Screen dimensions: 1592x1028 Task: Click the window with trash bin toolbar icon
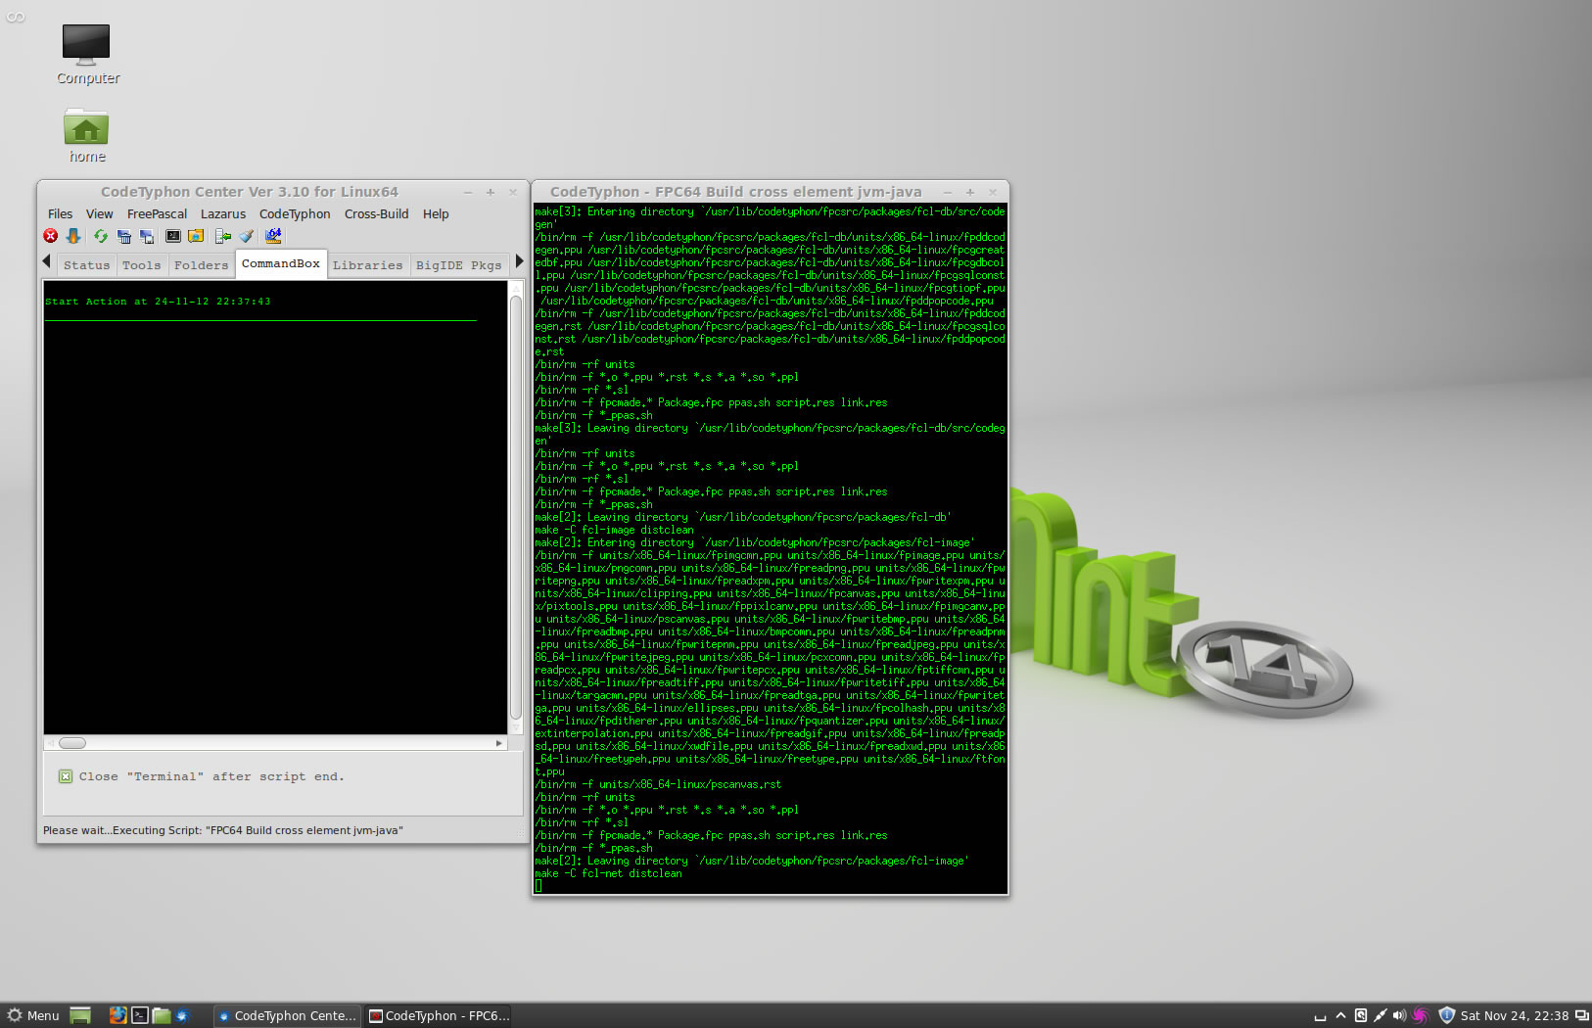[x=124, y=236]
